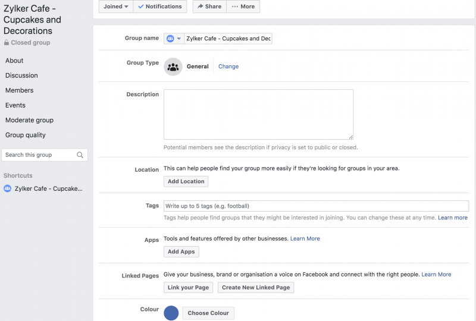
Task: Go to the Members section
Action: click(x=20, y=90)
